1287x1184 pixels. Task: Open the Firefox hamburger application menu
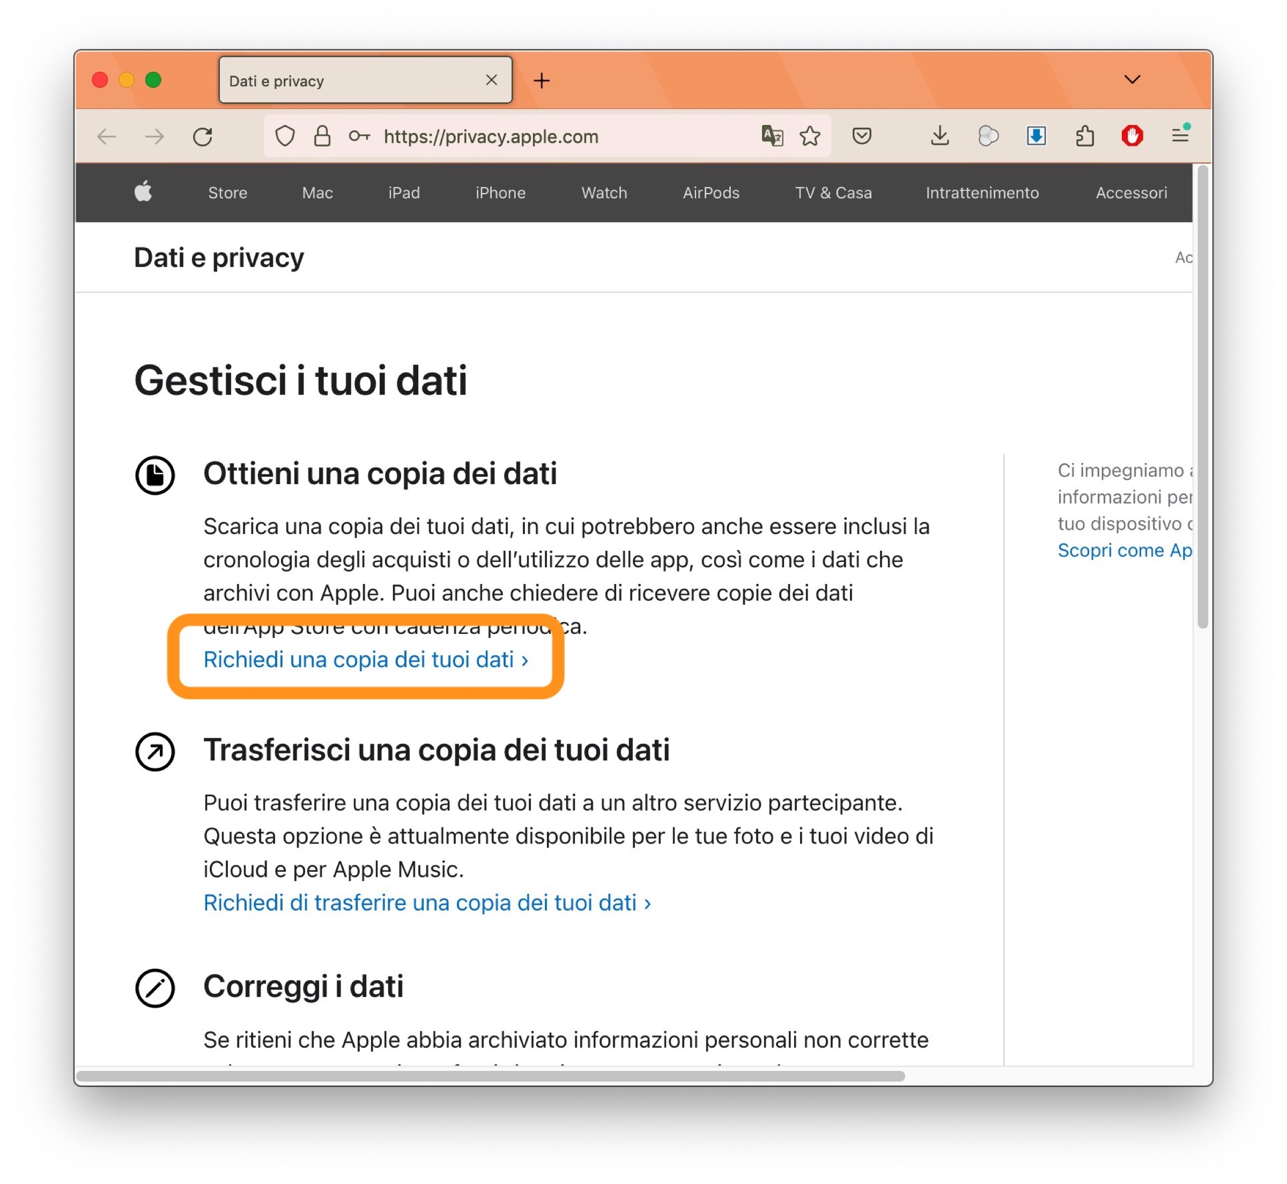(1180, 136)
